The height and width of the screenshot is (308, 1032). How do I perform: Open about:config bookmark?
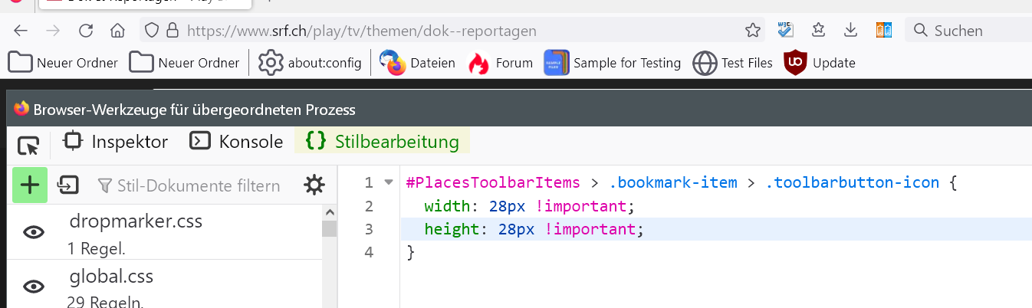310,63
